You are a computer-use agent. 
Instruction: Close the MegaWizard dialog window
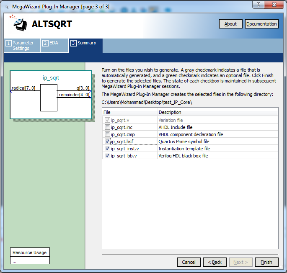click(274, 5)
